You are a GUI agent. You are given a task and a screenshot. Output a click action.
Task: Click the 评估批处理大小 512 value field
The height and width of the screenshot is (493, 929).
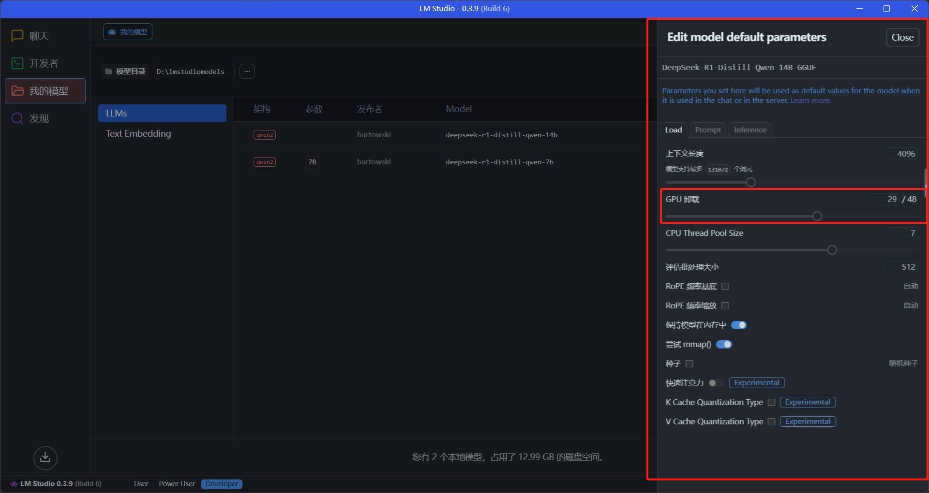900,267
